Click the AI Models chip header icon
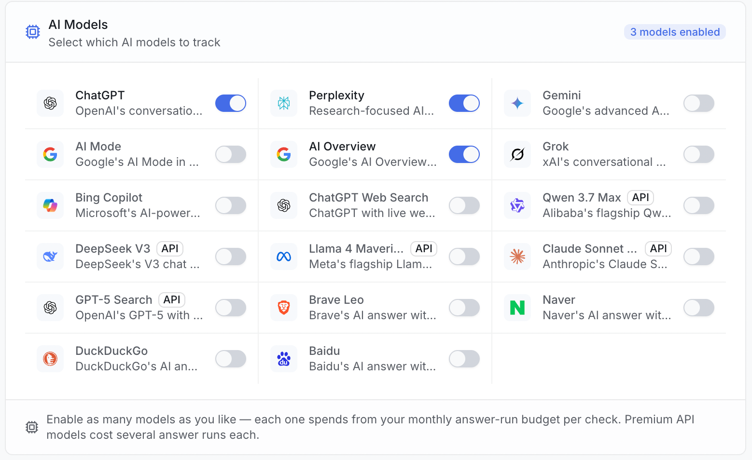This screenshot has width=752, height=460. [x=33, y=32]
